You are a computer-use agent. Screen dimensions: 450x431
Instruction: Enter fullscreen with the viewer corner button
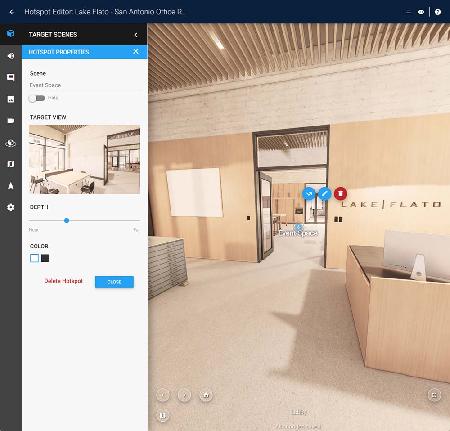[434, 395]
